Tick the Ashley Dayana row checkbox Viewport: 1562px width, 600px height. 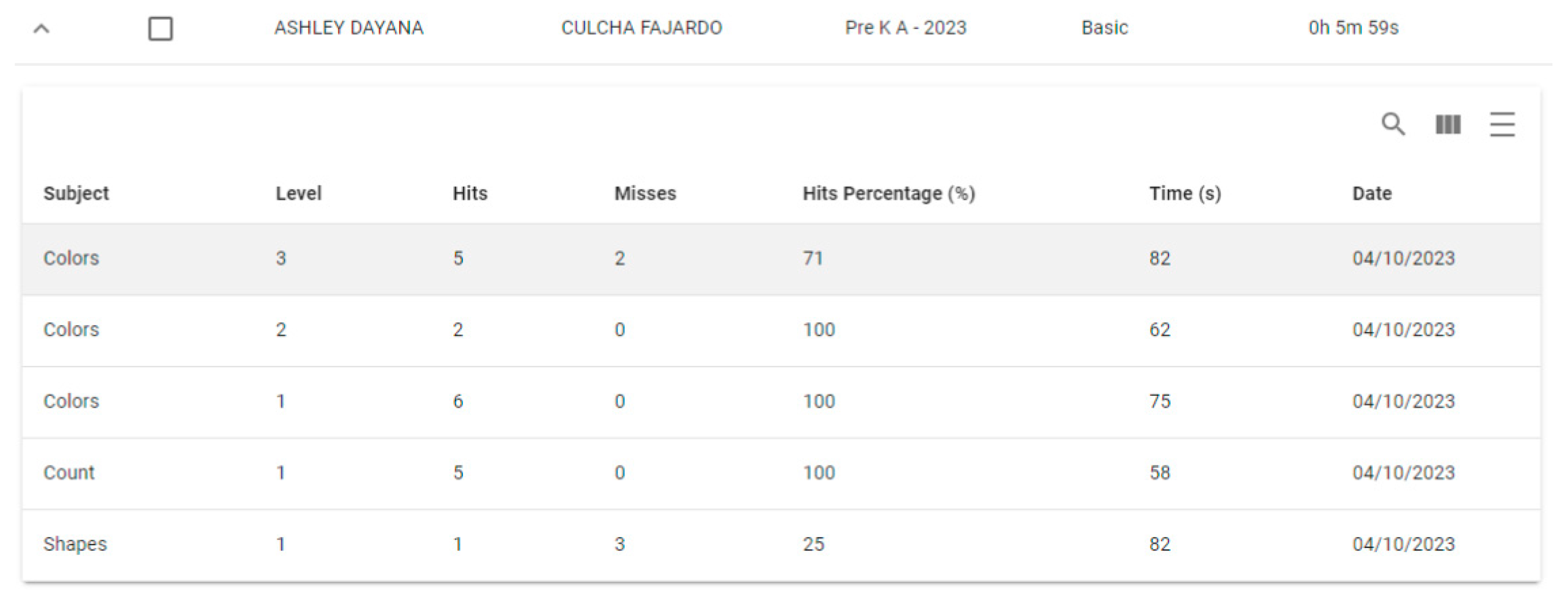161,29
